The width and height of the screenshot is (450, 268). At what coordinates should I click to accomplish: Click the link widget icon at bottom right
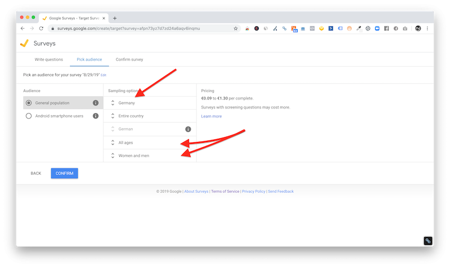coord(428,241)
